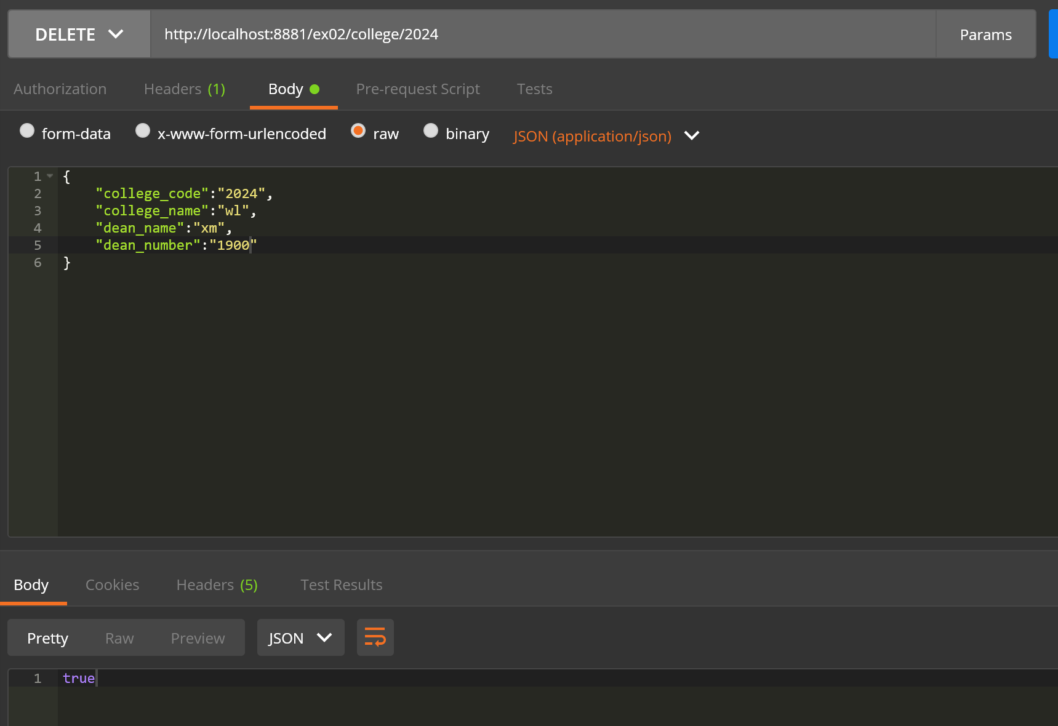Click the "college_code":"2024" line in editor
1058x726 pixels.
click(183, 193)
